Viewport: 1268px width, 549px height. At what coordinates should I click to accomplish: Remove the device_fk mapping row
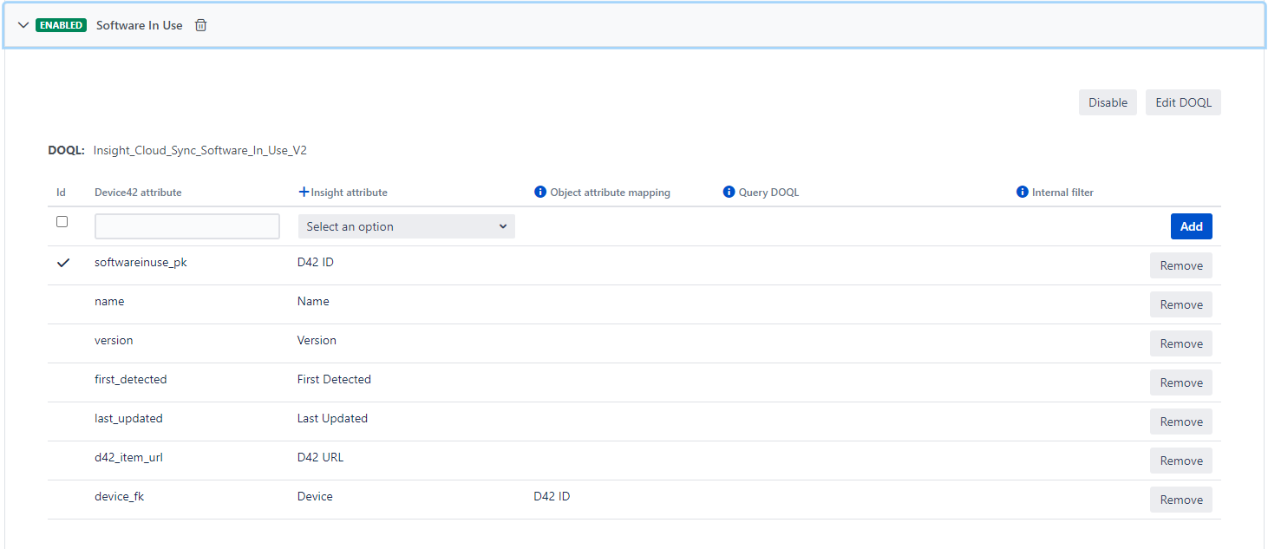point(1180,500)
